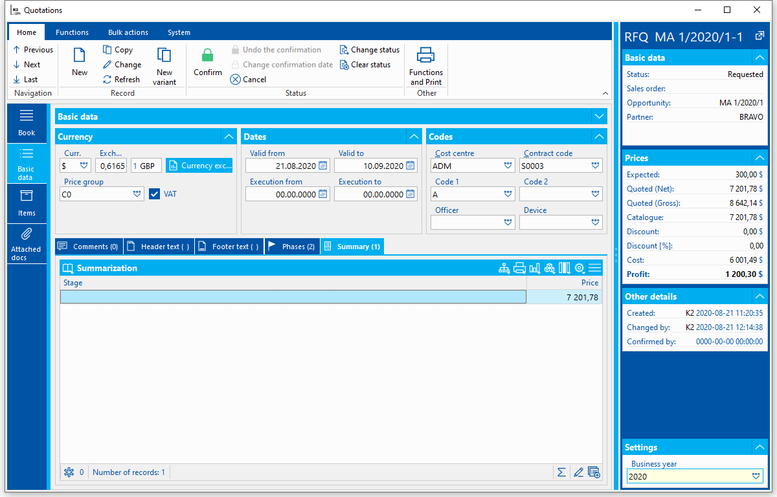The width and height of the screenshot is (777, 497).
Task: Open the Valid from calendar picker
Action: click(x=322, y=166)
